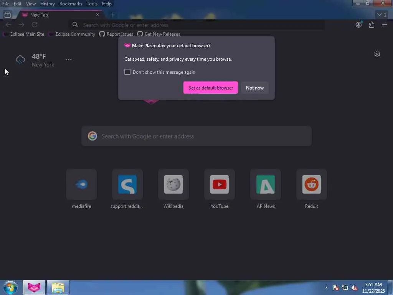Viewport: 393px width, 295px height.
Task: Open the hamburger application menu
Action: (385, 25)
